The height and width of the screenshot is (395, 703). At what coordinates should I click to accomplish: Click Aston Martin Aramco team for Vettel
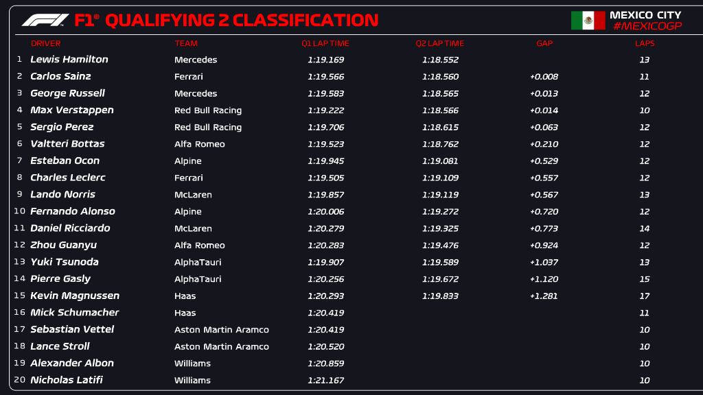click(222, 330)
